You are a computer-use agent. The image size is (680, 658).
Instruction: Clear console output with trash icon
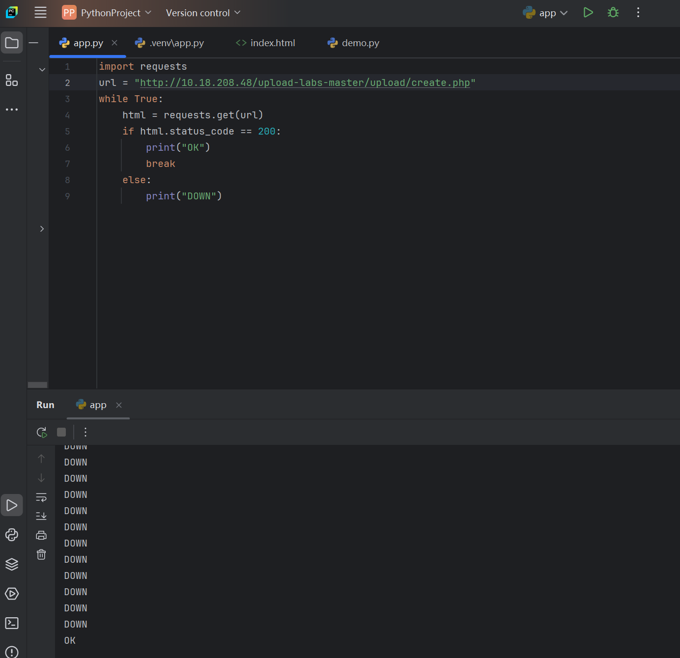click(x=41, y=554)
